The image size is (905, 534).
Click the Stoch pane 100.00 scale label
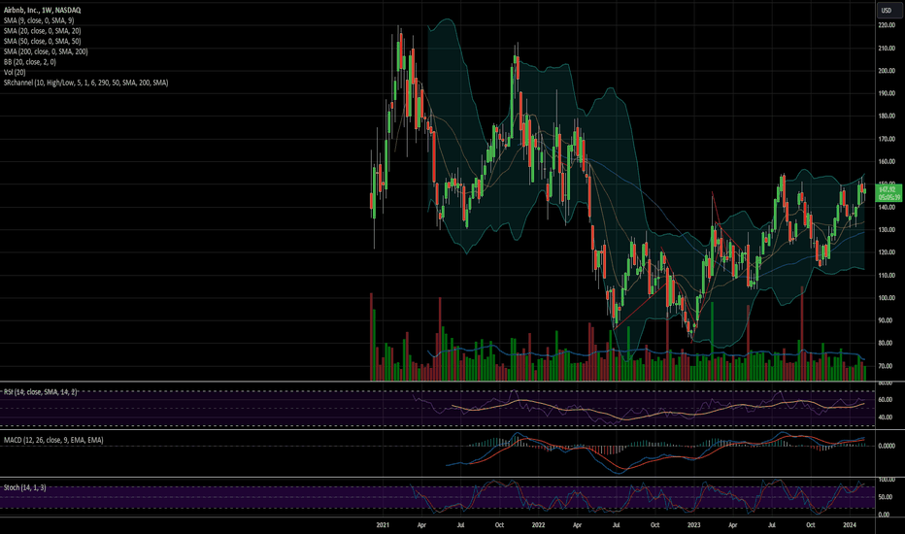887,481
